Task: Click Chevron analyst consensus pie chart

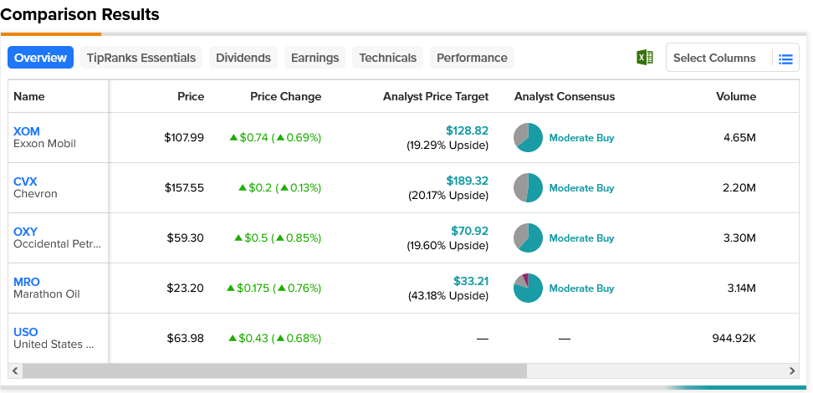Action: coord(528,188)
